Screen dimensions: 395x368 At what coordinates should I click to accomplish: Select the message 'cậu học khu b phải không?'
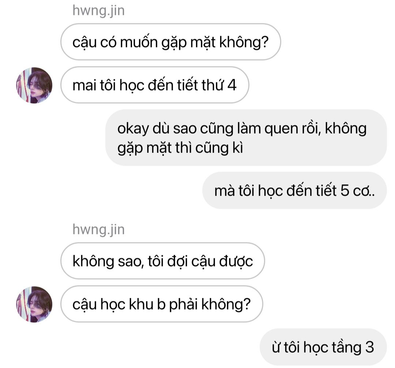coord(162,304)
